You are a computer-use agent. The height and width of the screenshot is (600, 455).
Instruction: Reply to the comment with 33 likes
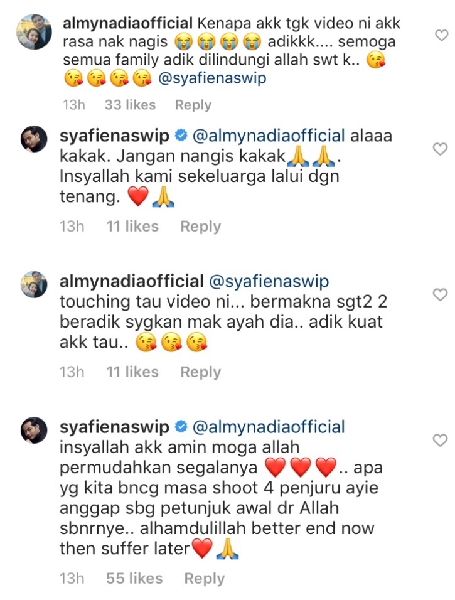(193, 105)
